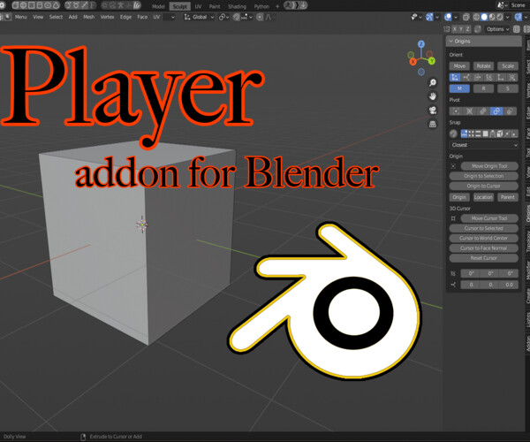This screenshot has height=442, width=530.
Task: Toggle the snap magnet in Origins panel
Action: click(453, 133)
